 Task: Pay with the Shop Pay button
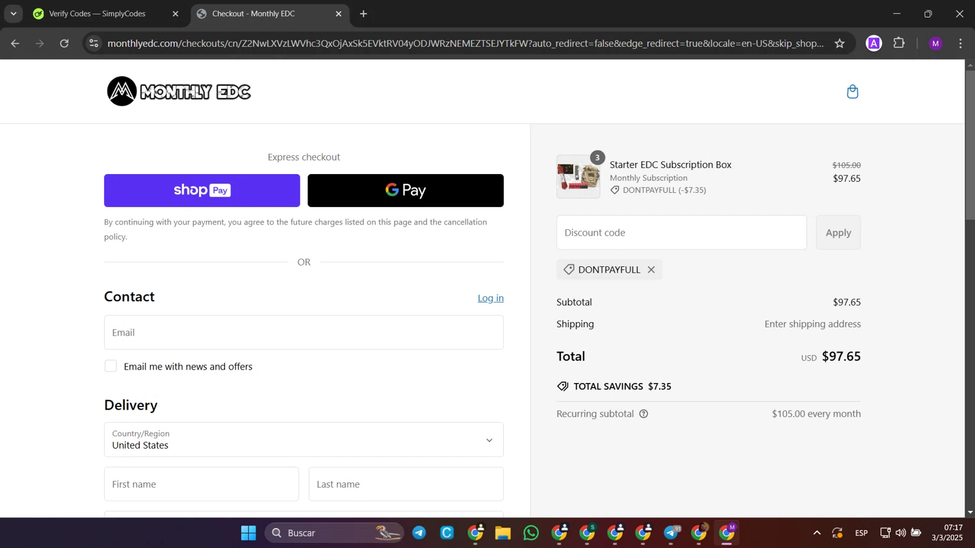[x=202, y=190]
